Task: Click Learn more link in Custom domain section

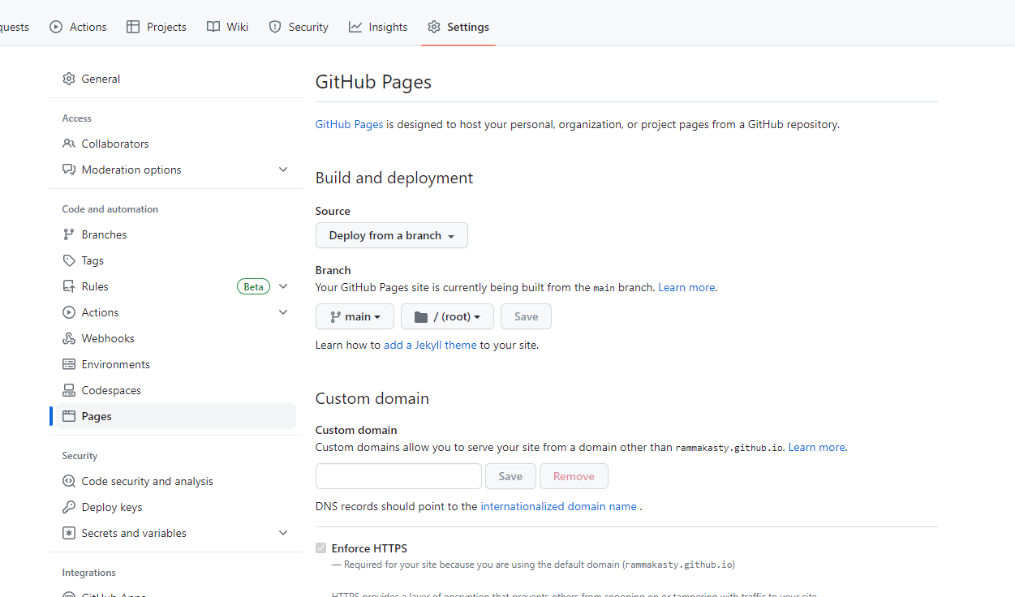Action: click(817, 447)
